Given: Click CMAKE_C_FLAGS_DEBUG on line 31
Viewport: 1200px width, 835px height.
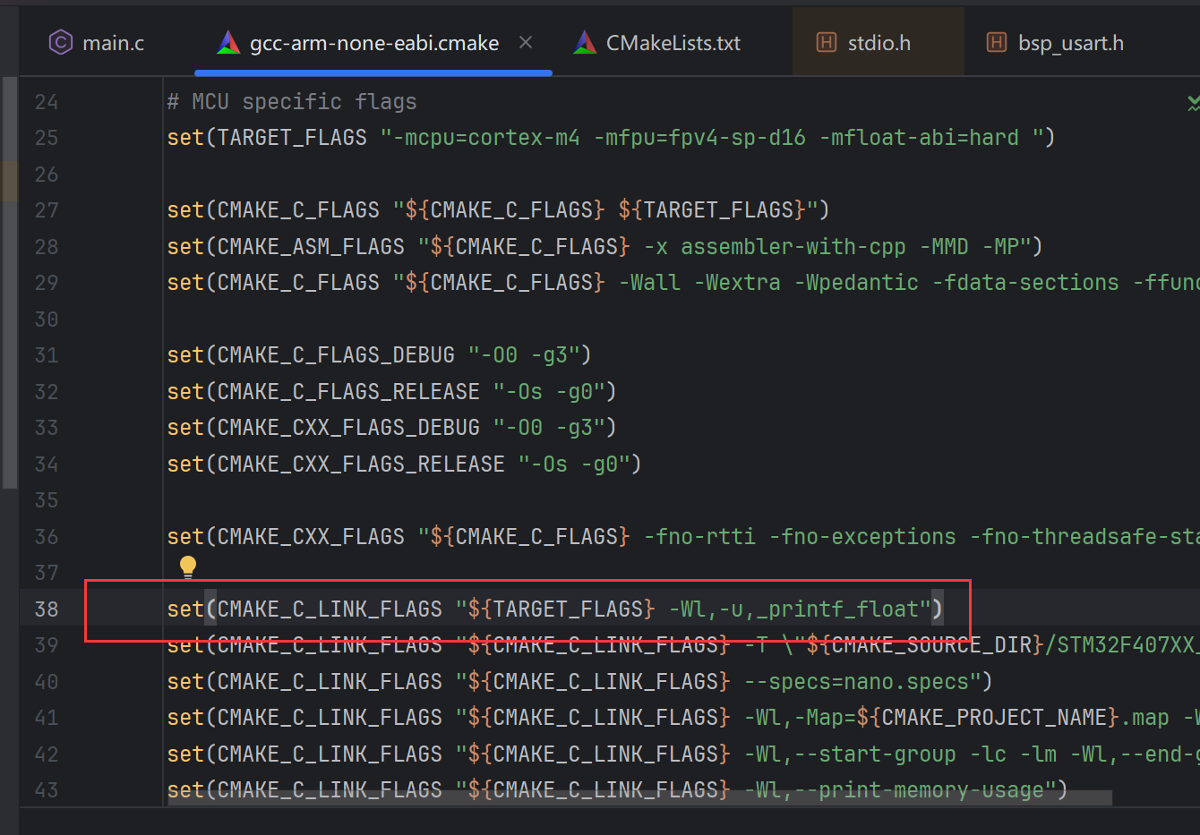Looking at the screenshot, I should coord(336,355).
